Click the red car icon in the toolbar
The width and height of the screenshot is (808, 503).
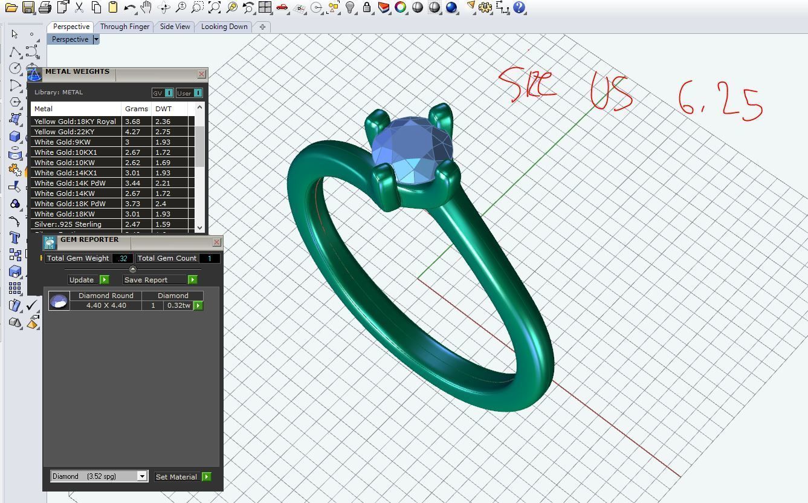tap(282, 8)
